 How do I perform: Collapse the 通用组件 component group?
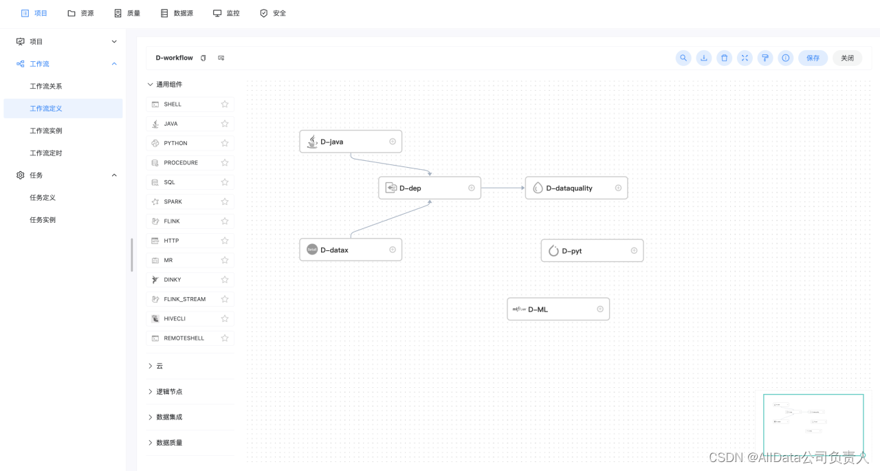tap(151, 85)
